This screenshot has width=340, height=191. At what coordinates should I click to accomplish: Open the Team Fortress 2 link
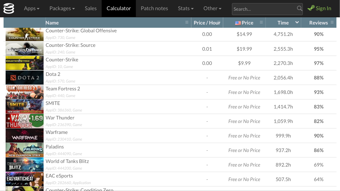63,89
